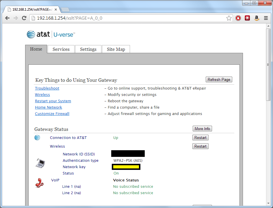This screenshot has width=273, height=208.
Task: Switch to the Home tab
Action: [36, 49]
